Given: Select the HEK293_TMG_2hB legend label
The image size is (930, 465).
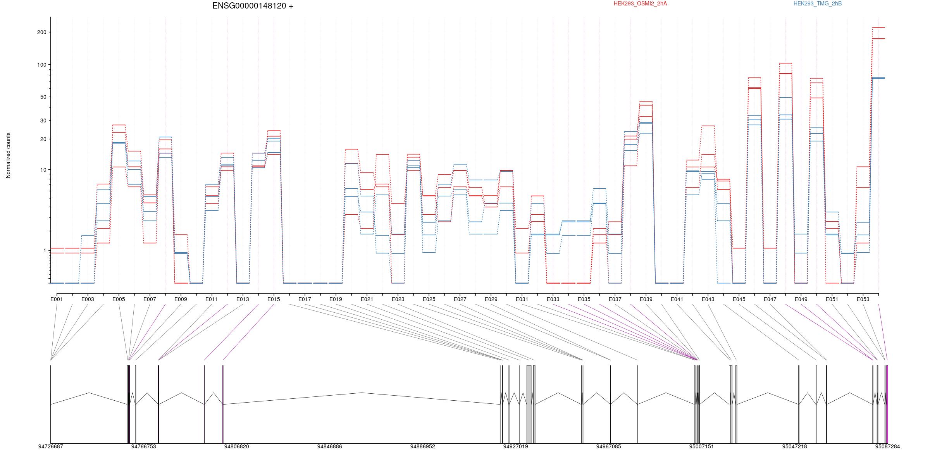Looking at the screenshot, I should pos(818,3).
